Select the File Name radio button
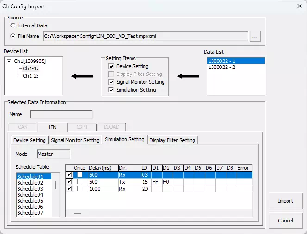Viewport: 307px width, 234px height. pyautogui.click(x=13, y=36)
